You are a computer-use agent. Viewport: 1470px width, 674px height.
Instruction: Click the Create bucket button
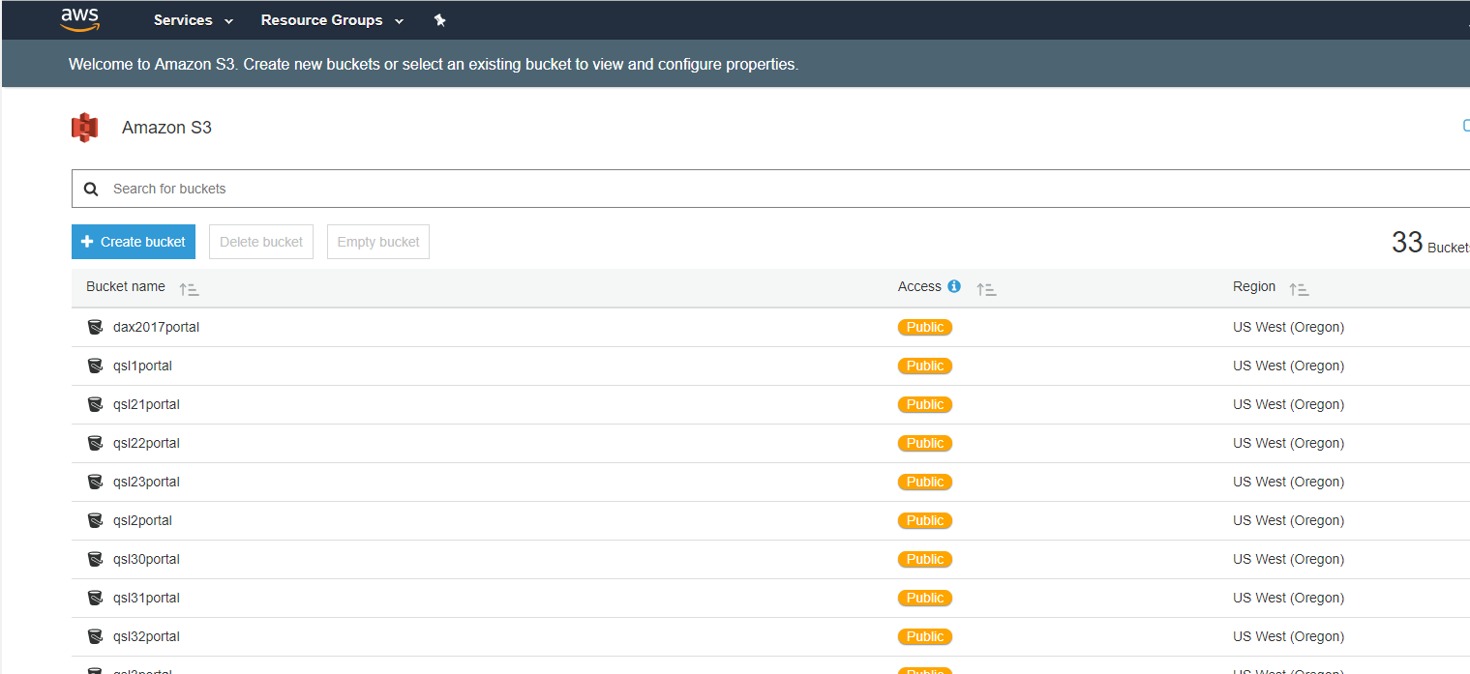[134, 242]
